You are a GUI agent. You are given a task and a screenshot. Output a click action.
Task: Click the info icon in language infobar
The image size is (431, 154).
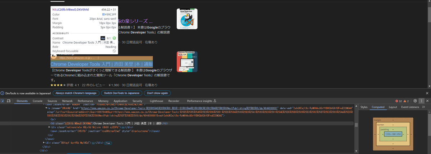3,93
